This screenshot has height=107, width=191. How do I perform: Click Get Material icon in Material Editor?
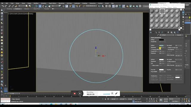pos(151,32)
